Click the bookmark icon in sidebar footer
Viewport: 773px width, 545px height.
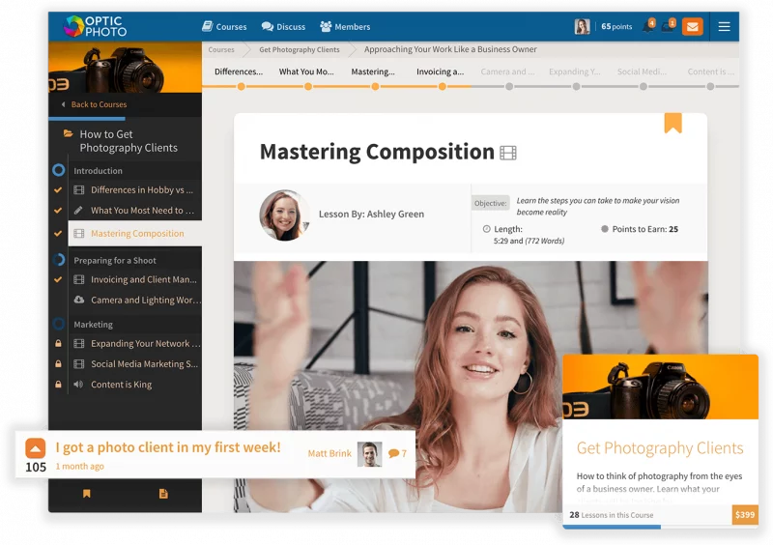pos(86,494)
